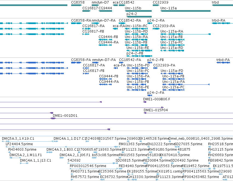
Task: Open the CG9444-RB transcript label
Action: 108,37
